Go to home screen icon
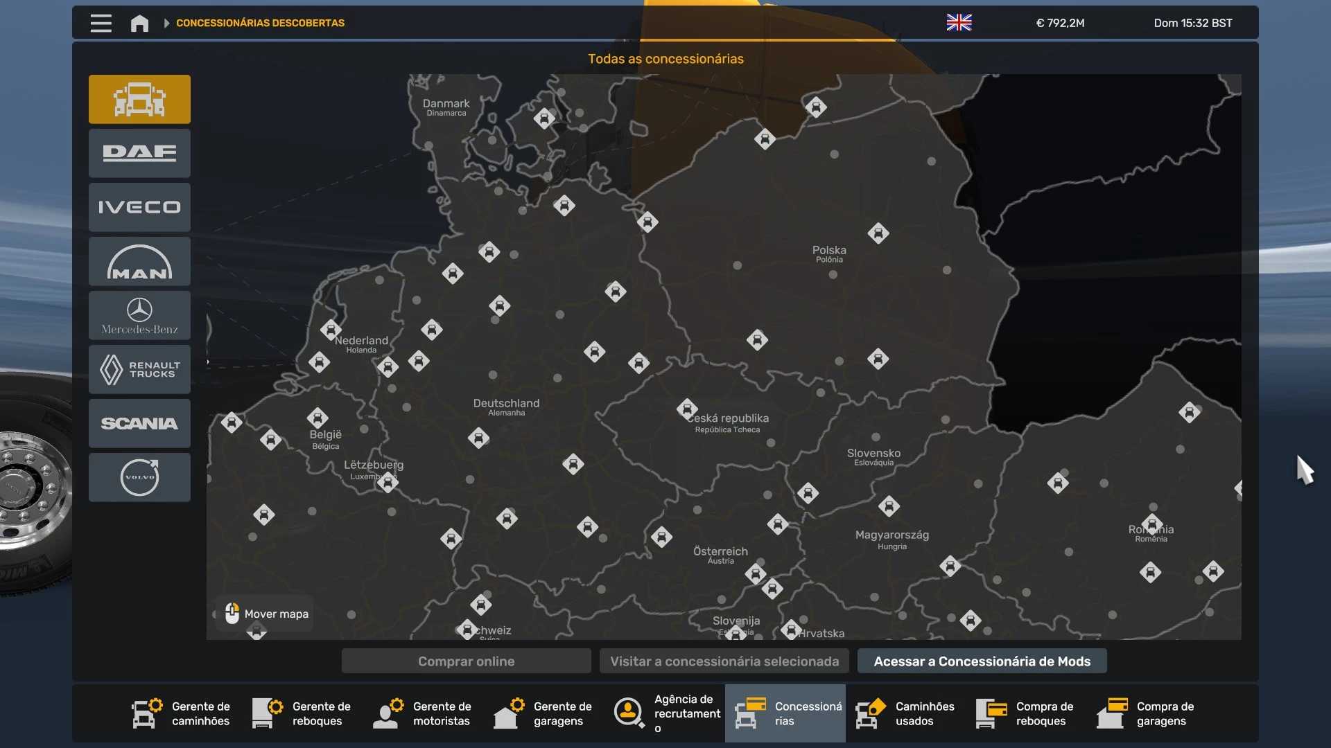This screenshot has height=748, width=1331. click(139, 23)
